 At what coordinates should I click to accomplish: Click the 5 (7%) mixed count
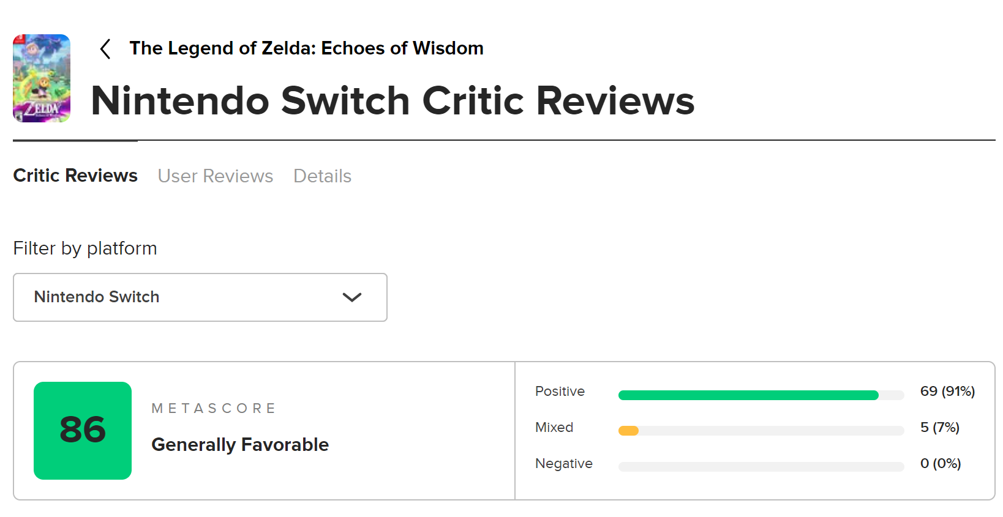click(x=939, y=428)
